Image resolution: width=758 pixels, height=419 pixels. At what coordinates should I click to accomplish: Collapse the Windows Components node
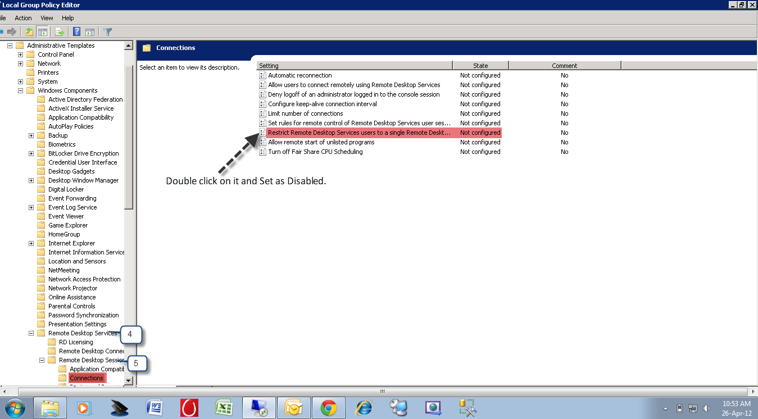(x=20, y=90)
